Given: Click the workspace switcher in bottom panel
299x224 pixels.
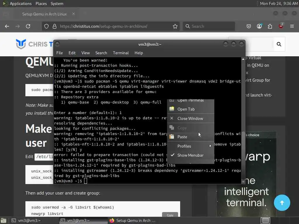Looking at the screenshot, I should [x=265, y=220].
